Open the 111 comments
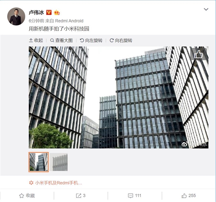This screenshot has width=216, height=202. coord(134,196)
